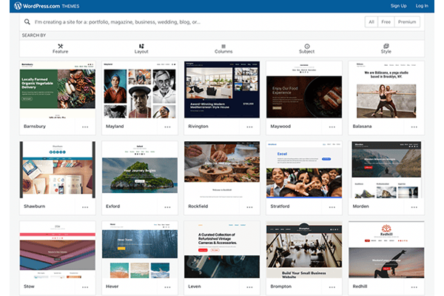
Task: Open the Stow theme preview thumbnail
Action: pyautogui.click(x=58, y=250)
